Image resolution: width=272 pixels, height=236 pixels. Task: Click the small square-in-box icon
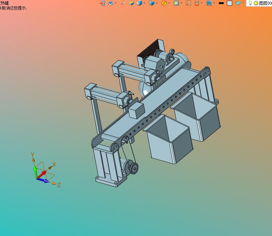[188, 3]
